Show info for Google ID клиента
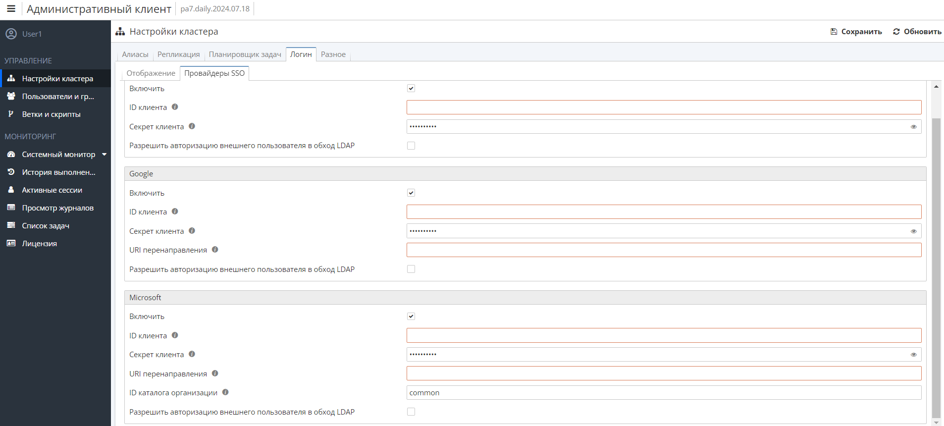This screenshot has height=426, width=944. (x=175, y=212)
